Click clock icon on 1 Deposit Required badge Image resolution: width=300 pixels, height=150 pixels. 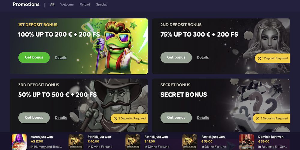tap(259, 58)
